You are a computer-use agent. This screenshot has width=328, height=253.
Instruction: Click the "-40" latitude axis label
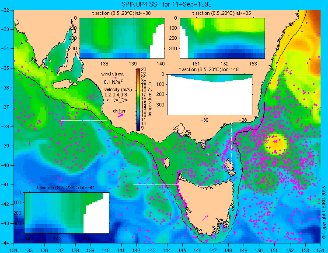click(x=5, y=165)
